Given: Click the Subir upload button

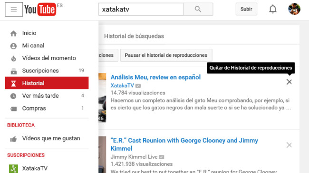Looking at the screenshot, I should (x=246, y=9).
